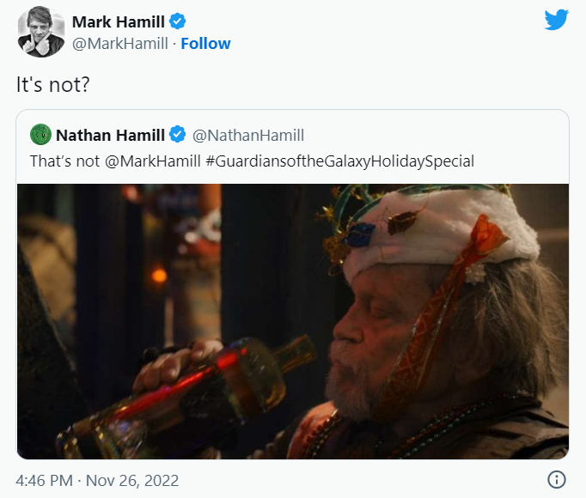Click Nathan Hamill's green avatar icon
586x498 pixels.
40,135
